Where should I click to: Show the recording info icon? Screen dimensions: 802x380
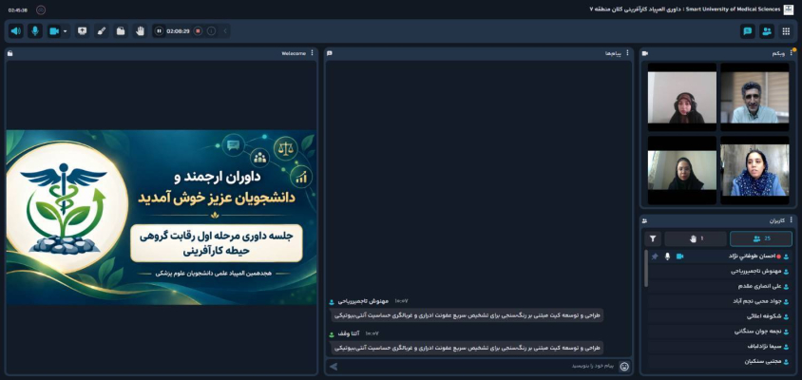click(x=211, y=31)
